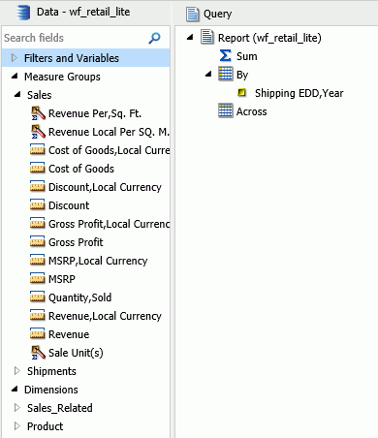The image size is (378, 438).
Task: Select the Gross Profit field
Action: click(76, 242)
